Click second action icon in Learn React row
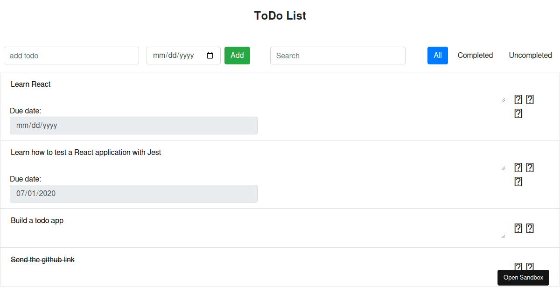560x294 pixels. pos(530,99)
